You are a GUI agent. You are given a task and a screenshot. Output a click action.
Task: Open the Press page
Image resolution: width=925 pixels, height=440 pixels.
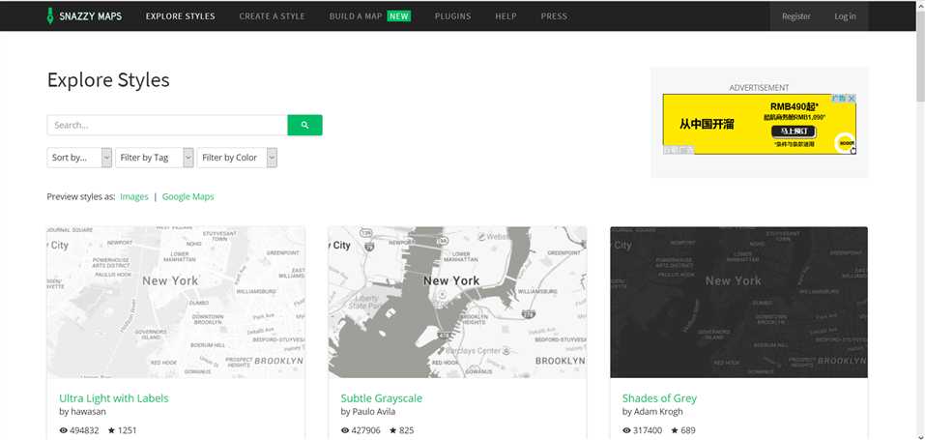554,16
